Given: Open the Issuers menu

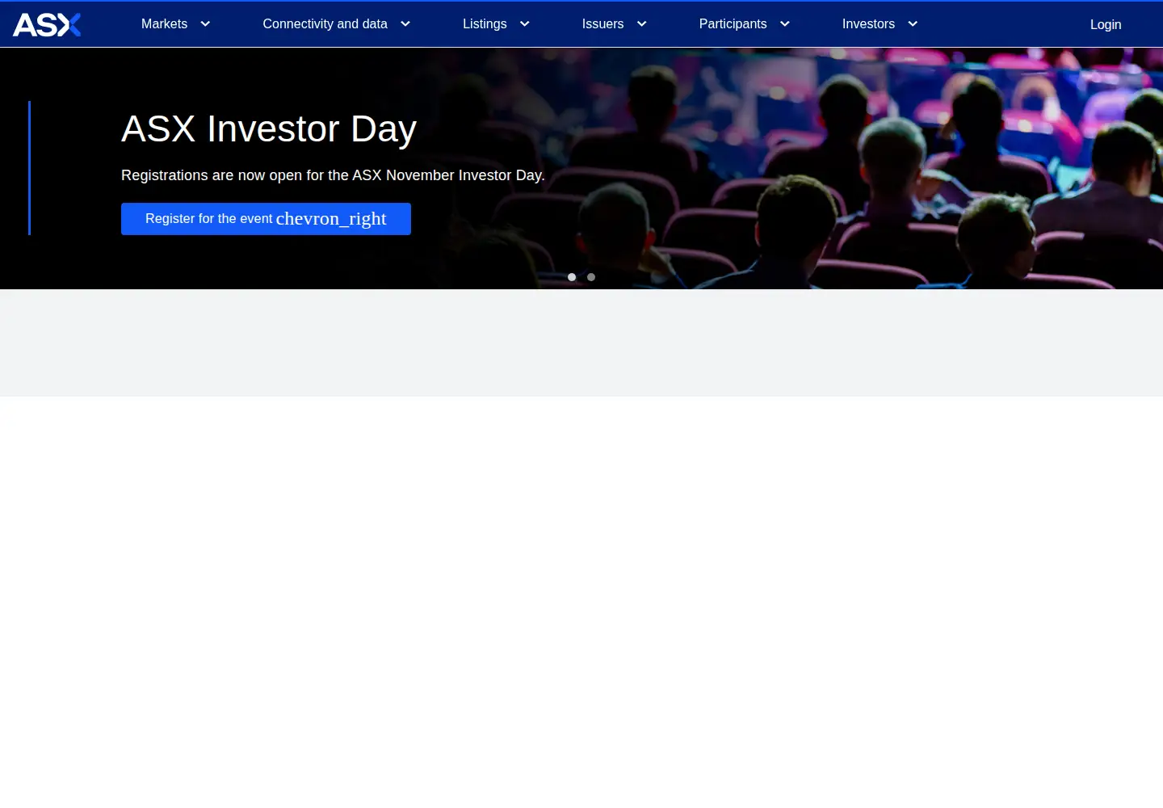Looking at the screenshot, I should coord(602,24).
